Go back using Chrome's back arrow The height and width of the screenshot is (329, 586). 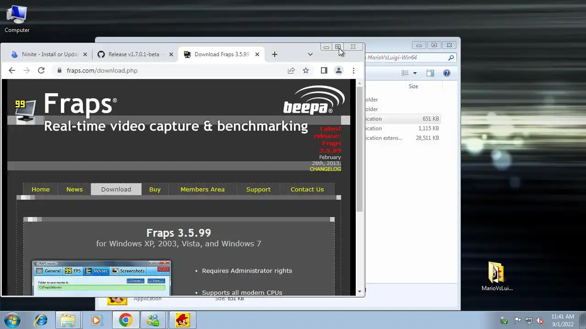pos(12,70)
